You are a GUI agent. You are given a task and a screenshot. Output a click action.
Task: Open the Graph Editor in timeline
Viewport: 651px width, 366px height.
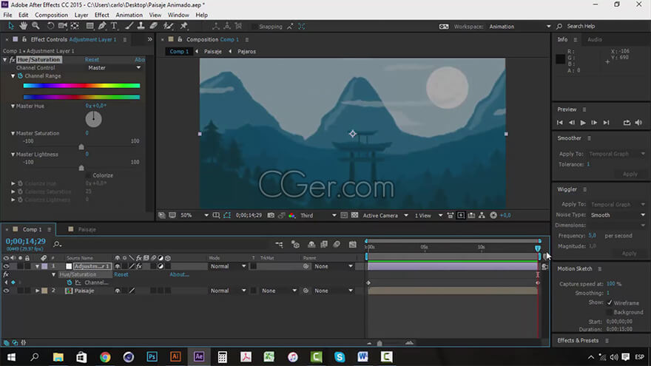(x=352, y=245)
